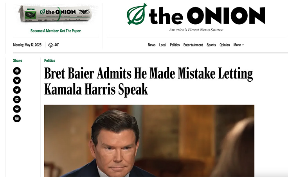Viewport: 288px width, 177px height.
Task: Open the Bret Baier article headline
Action: coord(148,81)
